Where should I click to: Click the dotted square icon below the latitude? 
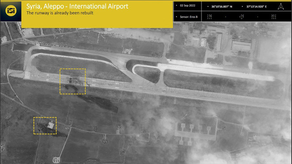pos(210,17)
